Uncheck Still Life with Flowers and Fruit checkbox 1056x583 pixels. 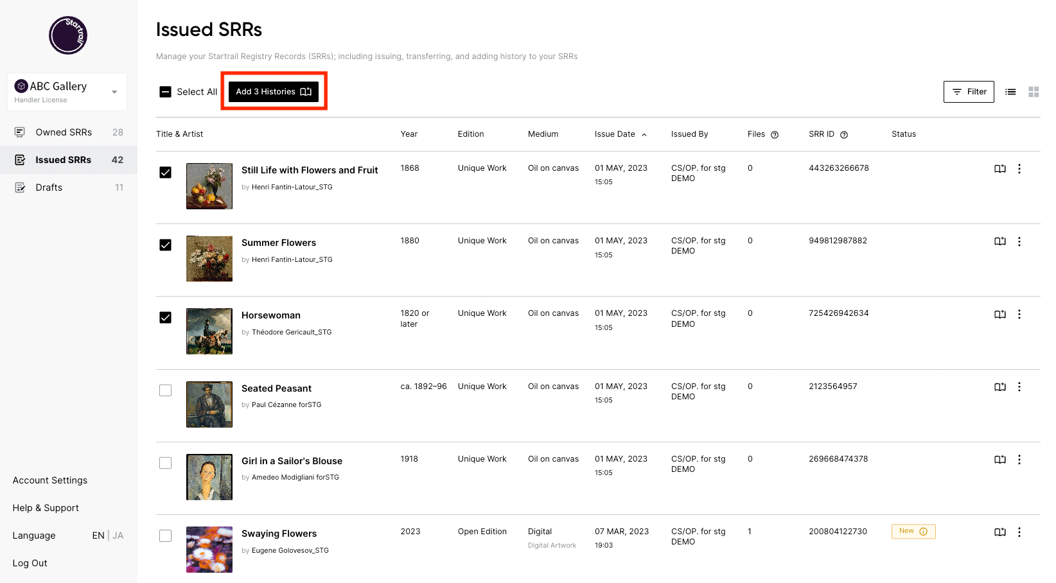point(166,173)
